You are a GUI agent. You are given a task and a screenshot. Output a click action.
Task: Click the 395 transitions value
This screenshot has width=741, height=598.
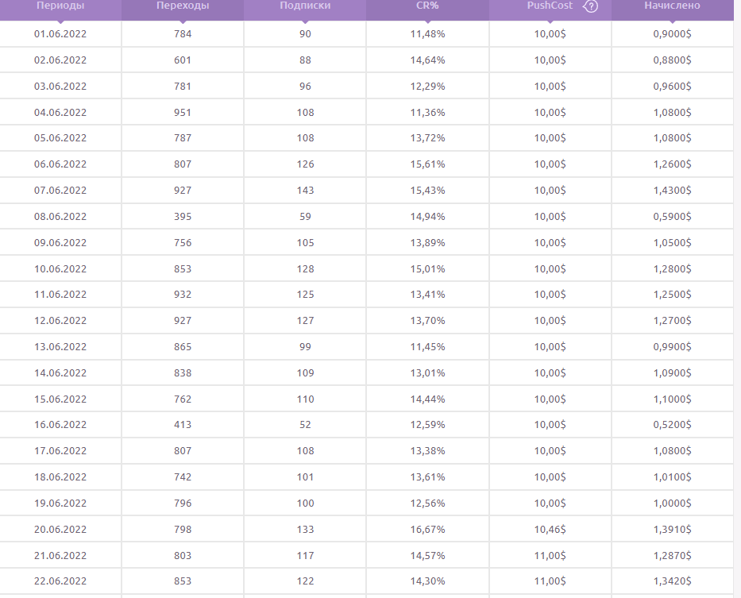(183, 217)
